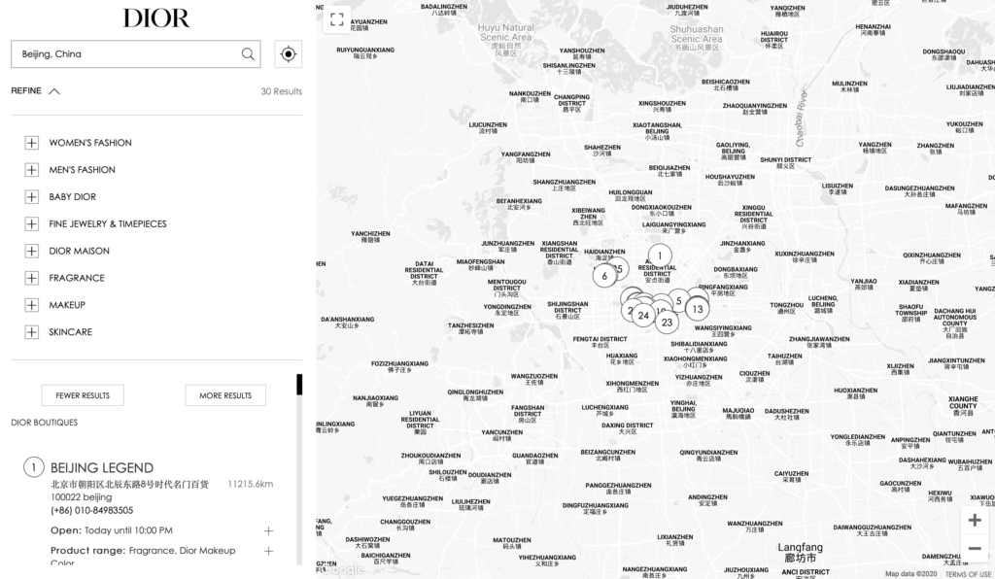Expand Men's Fashion filter
This screenshot has height=579, width=995.
(x=32, y=170)
